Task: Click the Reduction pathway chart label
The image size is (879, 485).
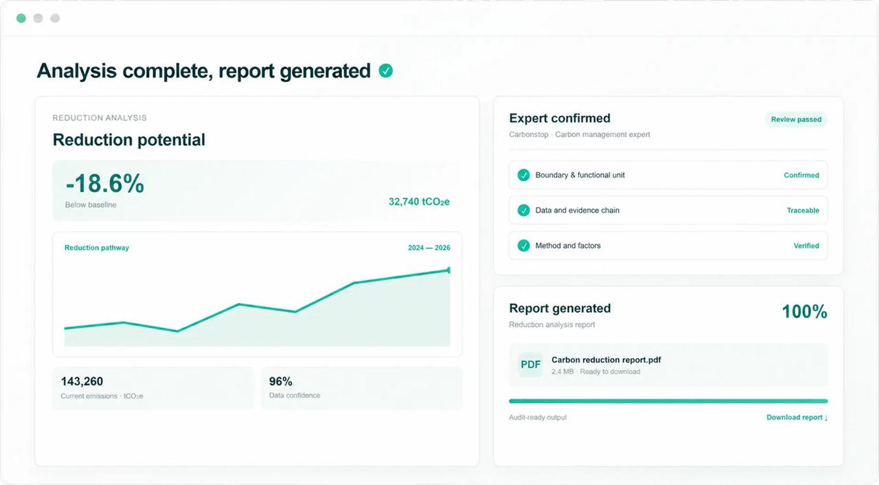Action: click(97, 248)
